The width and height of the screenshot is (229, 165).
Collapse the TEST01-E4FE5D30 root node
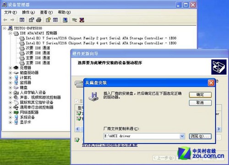tap(5, 28)
